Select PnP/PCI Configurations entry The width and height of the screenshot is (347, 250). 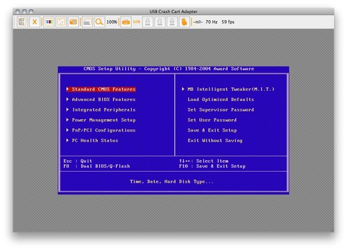[x=103, y=130]
